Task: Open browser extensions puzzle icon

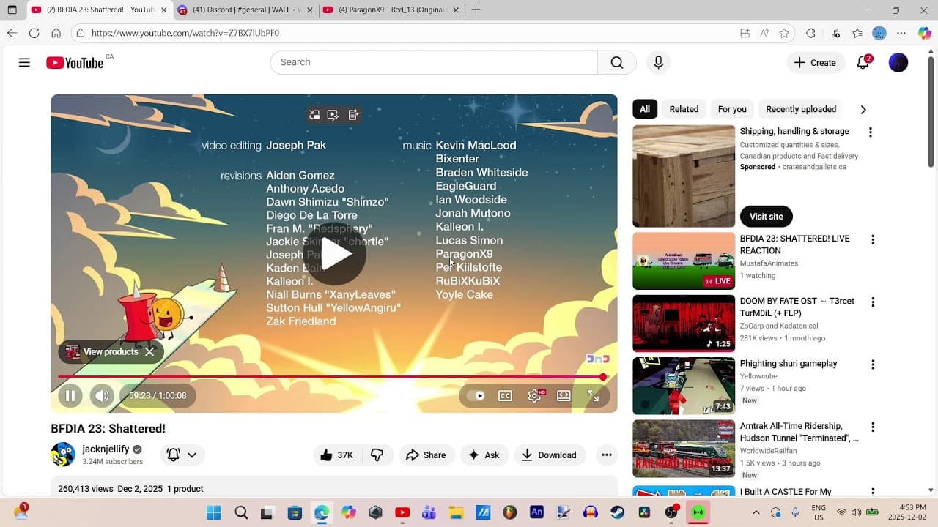Action: pos(810,33)
